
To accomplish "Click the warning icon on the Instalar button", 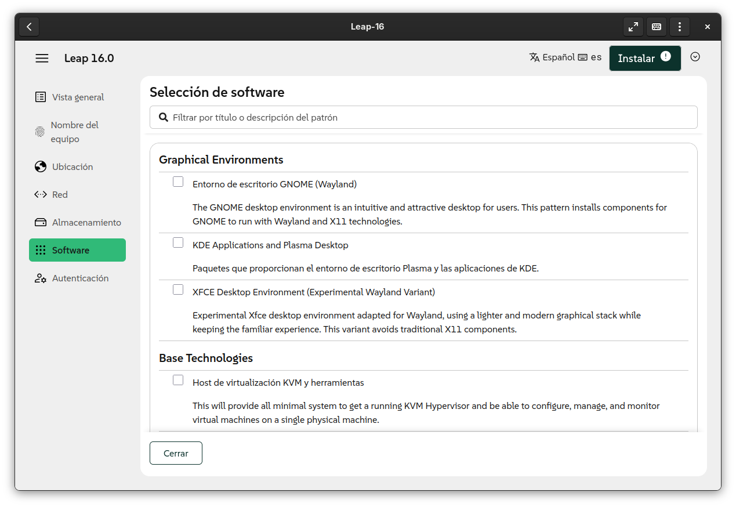I will 665,56.
